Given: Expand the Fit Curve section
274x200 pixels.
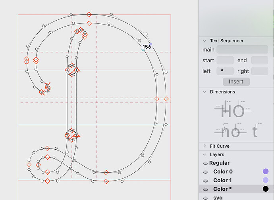Looking at the screenshot, I should (x=205, y=146).
